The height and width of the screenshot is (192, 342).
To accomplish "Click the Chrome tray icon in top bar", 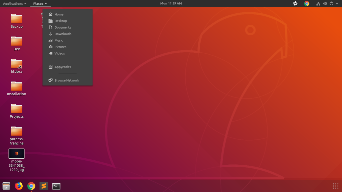I will coord(307,3).
